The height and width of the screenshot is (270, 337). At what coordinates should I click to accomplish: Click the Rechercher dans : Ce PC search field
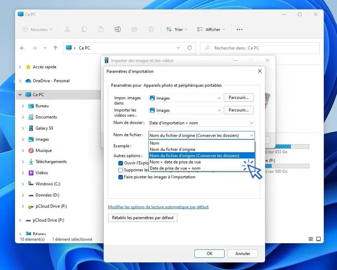[x=260, y=48]
